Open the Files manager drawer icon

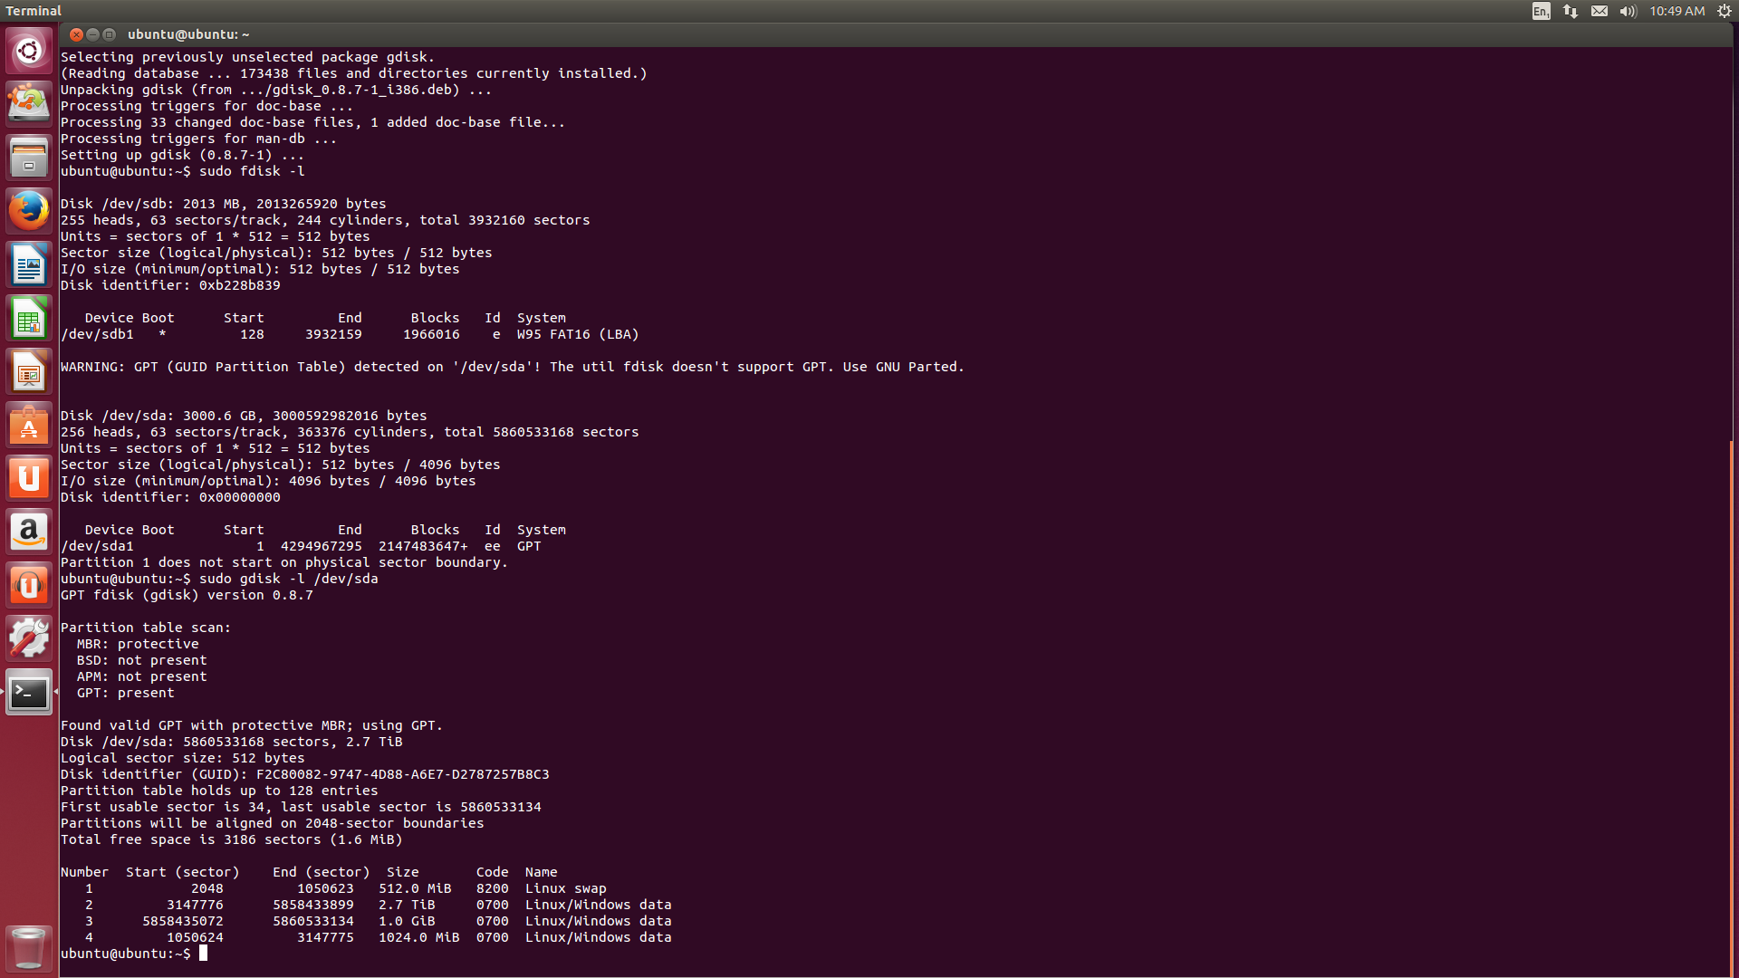click(x=29, y=158)
